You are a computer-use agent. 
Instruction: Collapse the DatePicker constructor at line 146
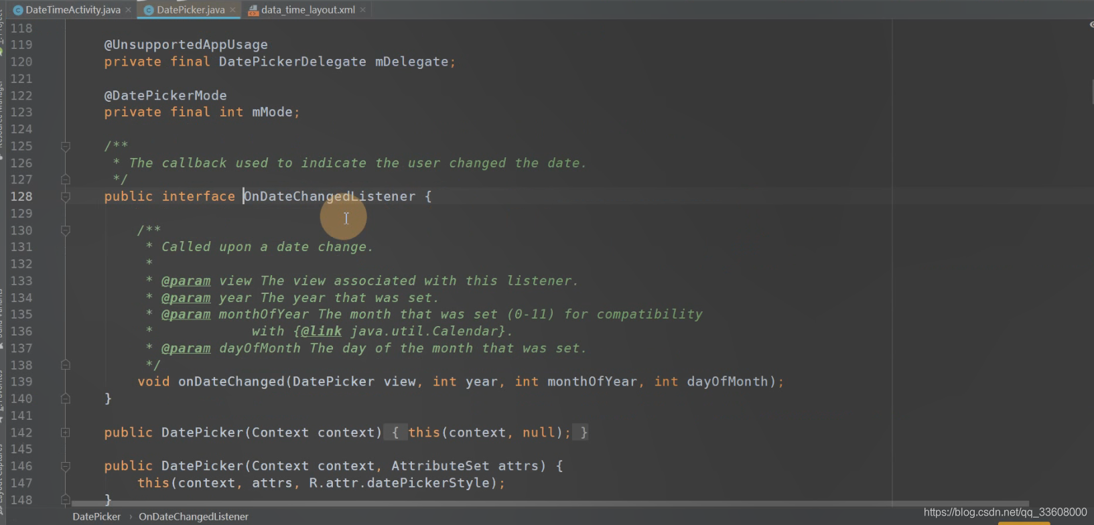pyautogui.click(x=66, y=466)
